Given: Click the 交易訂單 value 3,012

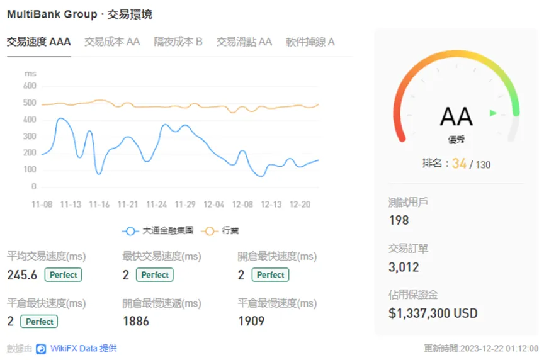Looking at the screenshot, I should click(x=404, y=267).
